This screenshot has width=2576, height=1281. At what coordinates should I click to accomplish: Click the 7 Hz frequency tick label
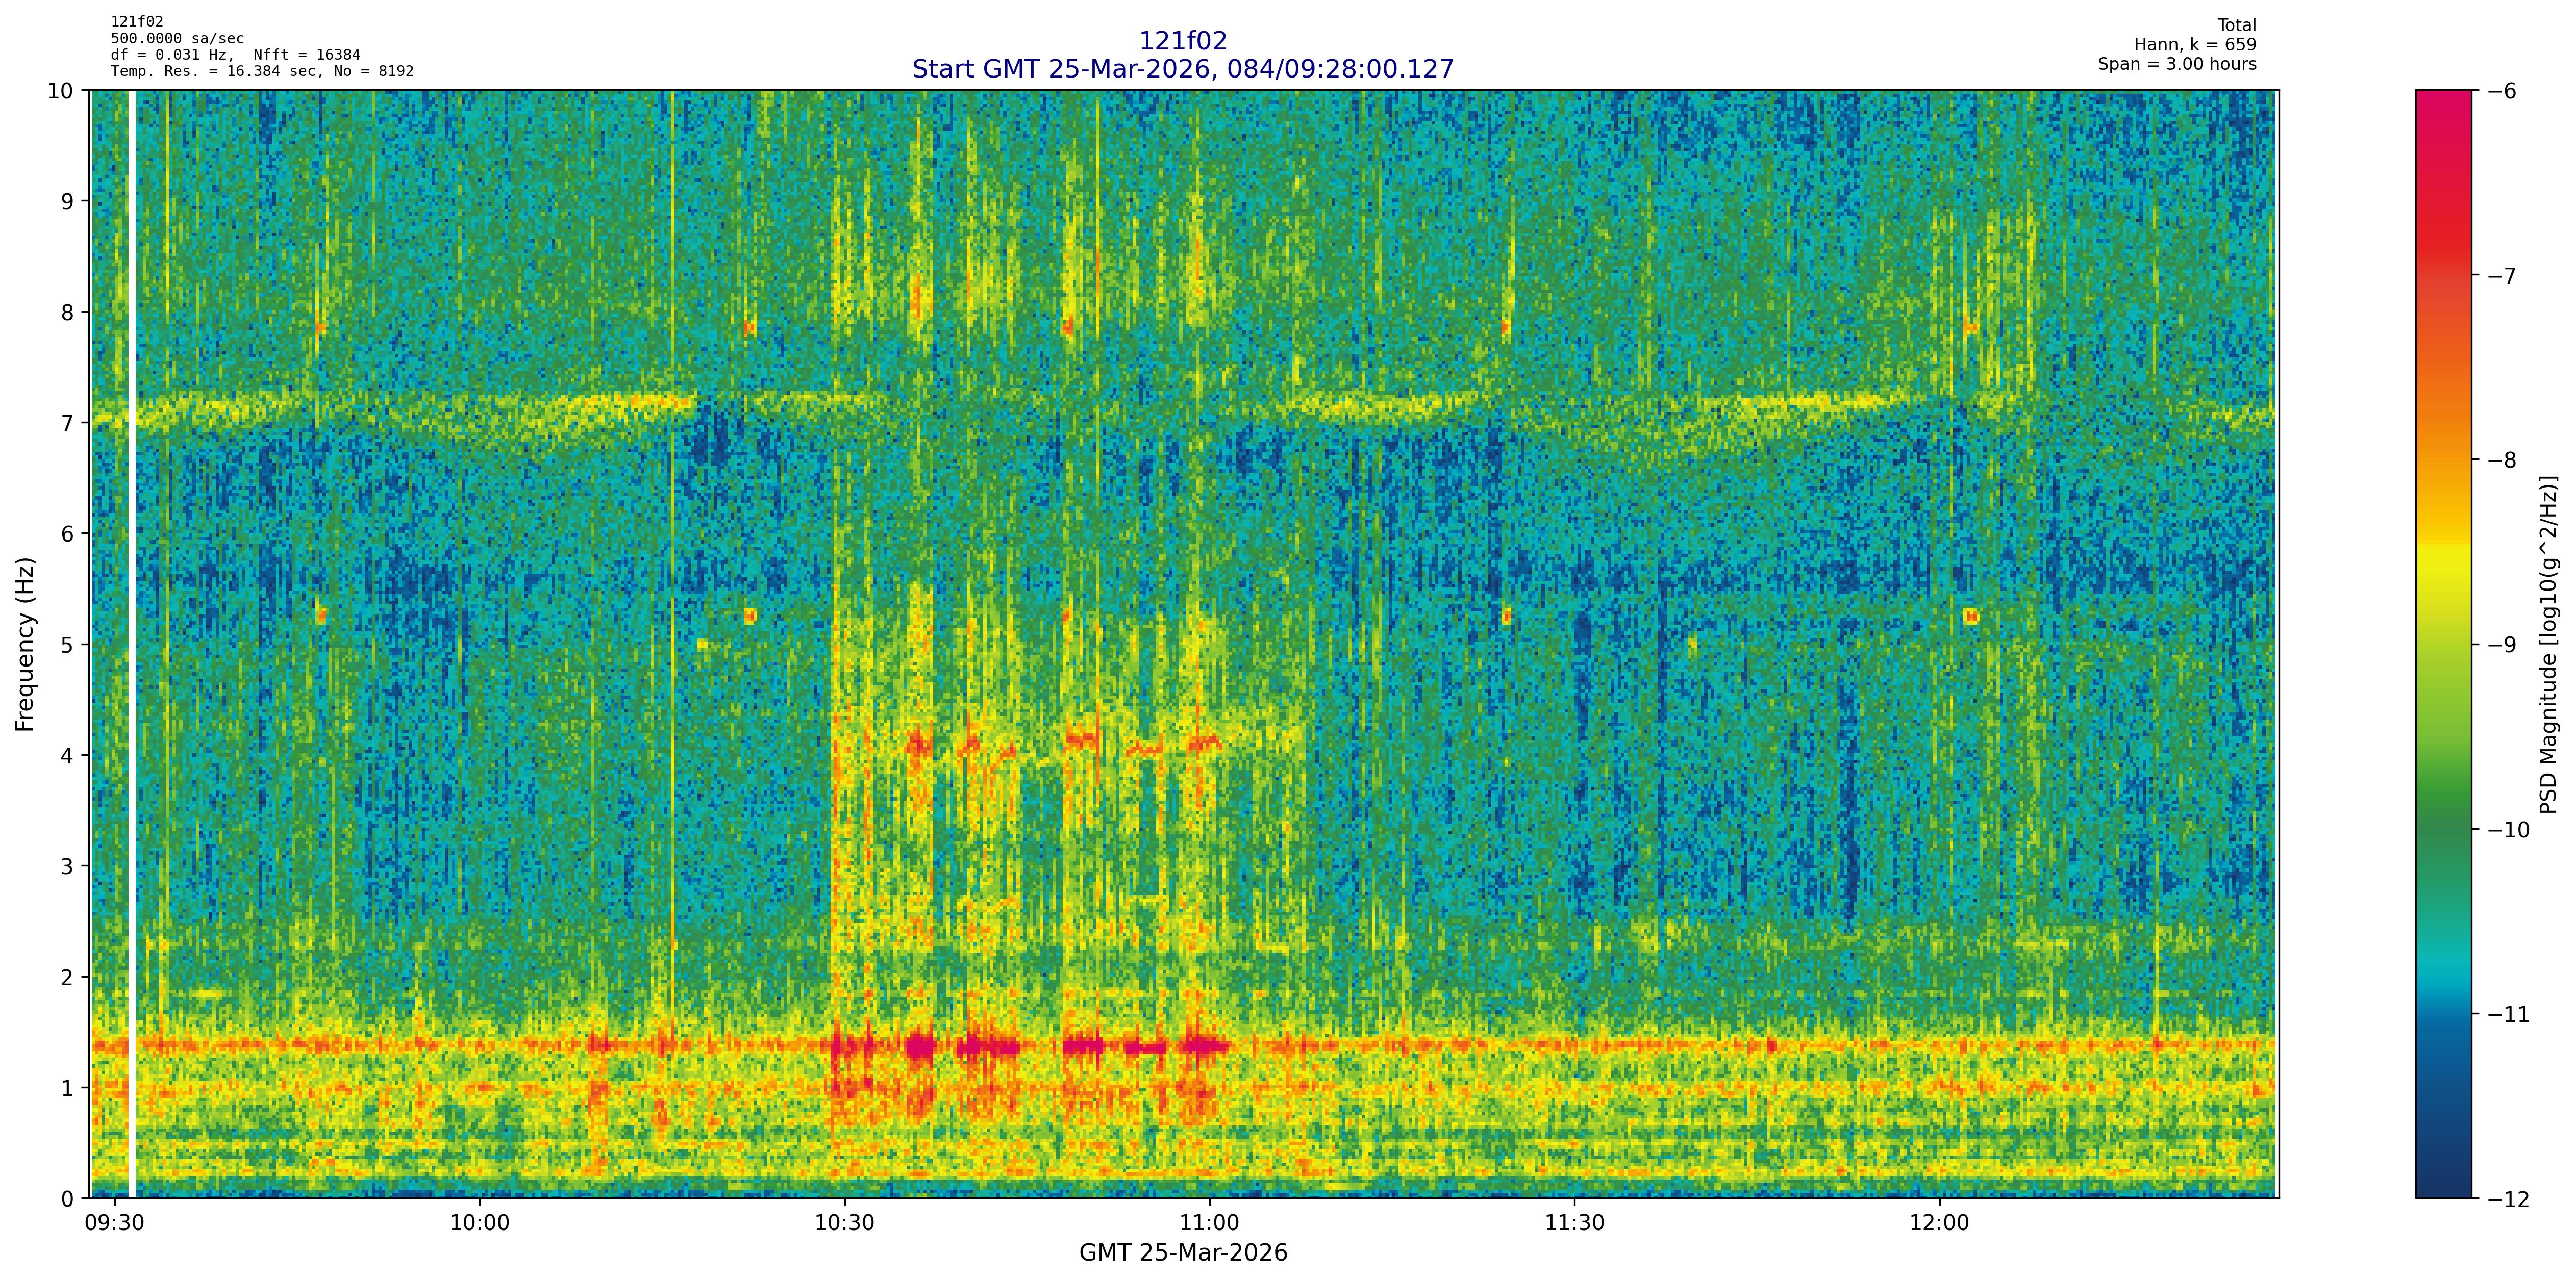coord(68,423)
